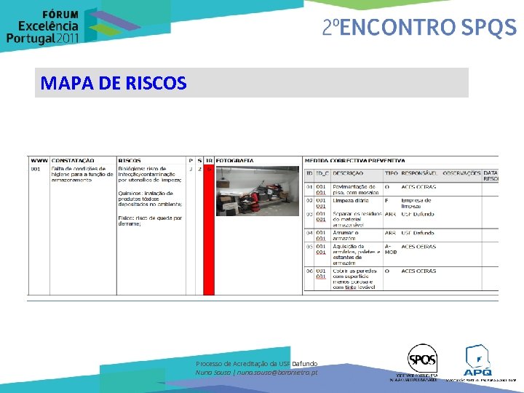Select the RESPONSÁVEL column header
Image resolution: width=524 pixels, height=393 pixels.
coord(419,173)
